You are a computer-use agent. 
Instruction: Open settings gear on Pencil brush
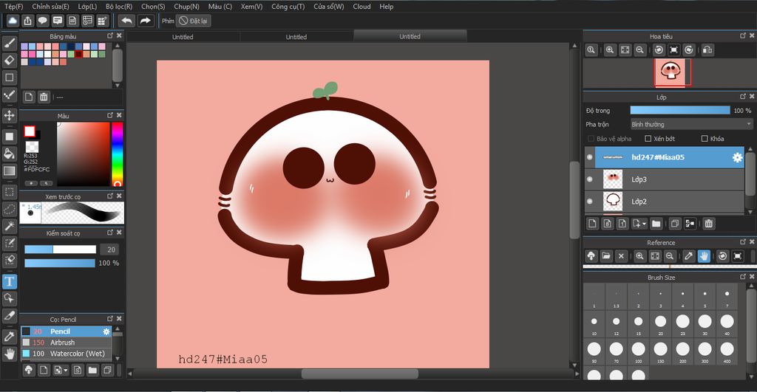click(106, 331)
